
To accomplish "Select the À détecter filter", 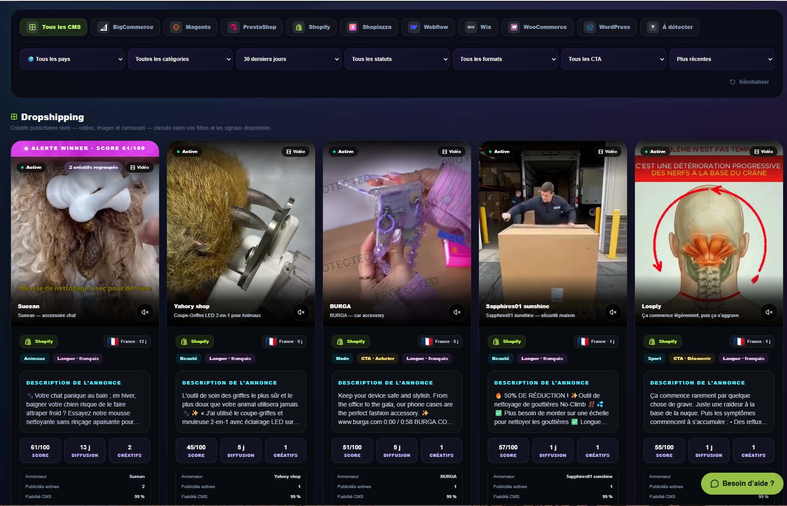I will (670, 27).
